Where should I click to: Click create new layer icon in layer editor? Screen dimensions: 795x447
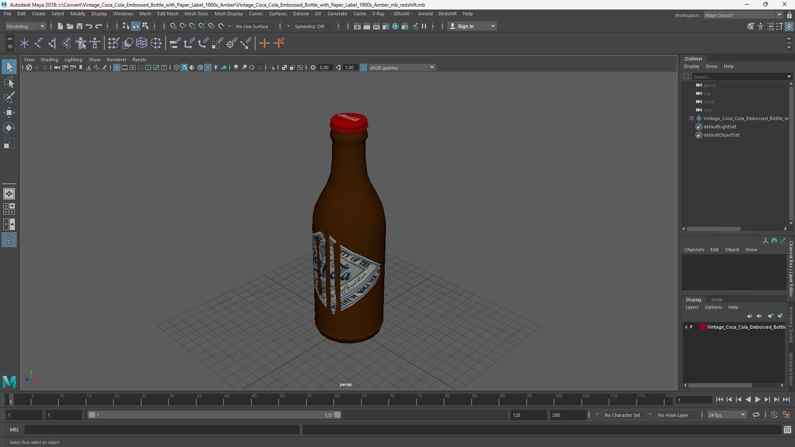coord(770,316)
